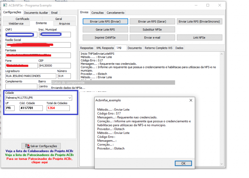
Task: Confirm the error dialog with OK
Action: [x=183, y=163]
